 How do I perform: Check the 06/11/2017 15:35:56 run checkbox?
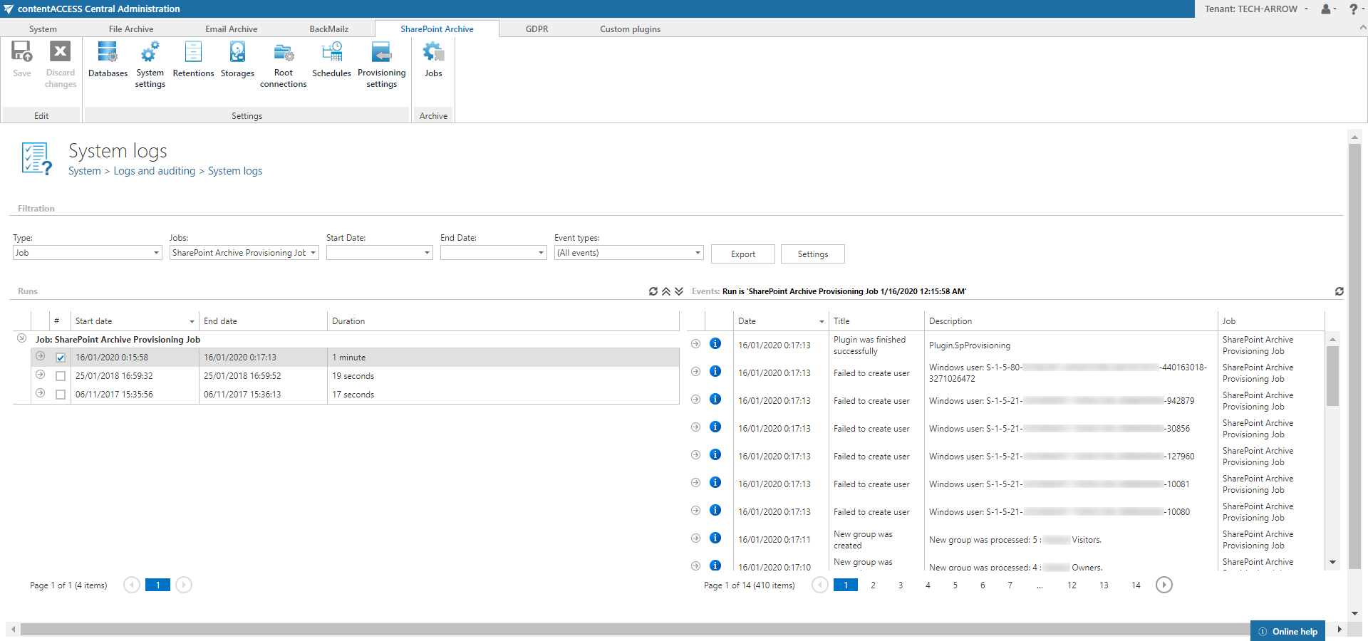(61, 395)
